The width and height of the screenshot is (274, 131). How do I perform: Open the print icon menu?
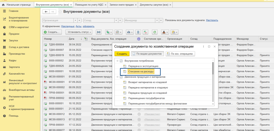[130, 32]
